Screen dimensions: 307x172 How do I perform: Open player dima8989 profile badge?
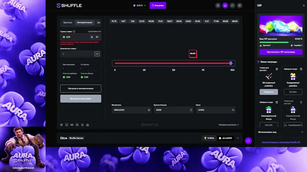click(225, 138)
